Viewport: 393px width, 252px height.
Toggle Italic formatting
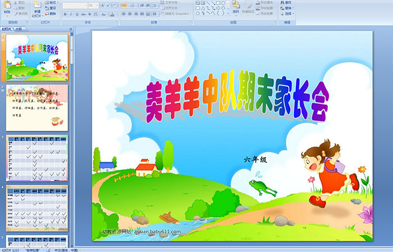(x=71, y=14)
